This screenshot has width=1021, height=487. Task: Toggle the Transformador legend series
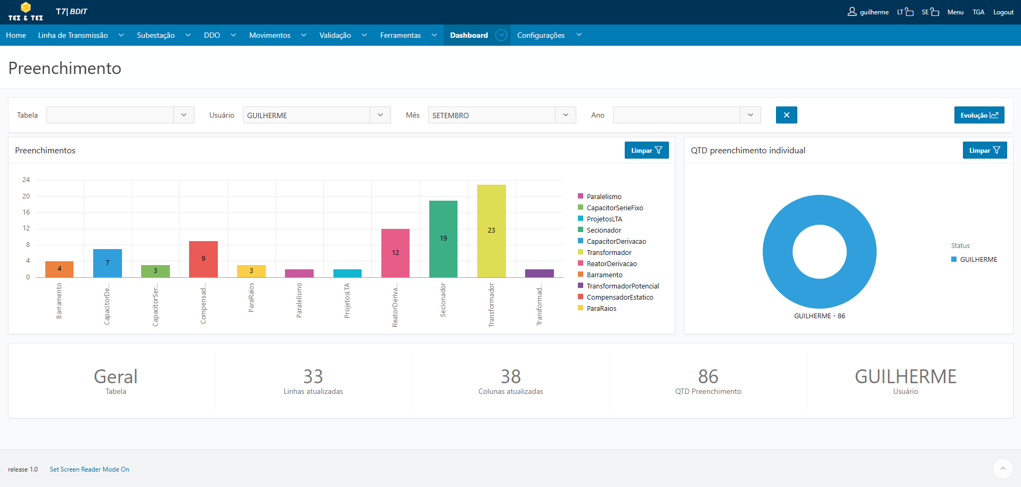point(609,253)
